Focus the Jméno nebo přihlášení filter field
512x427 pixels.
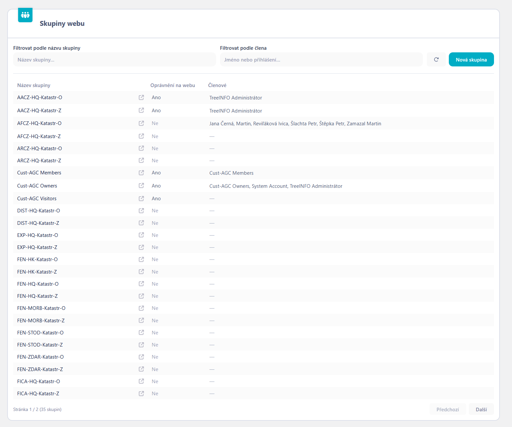[x=321, y=60]
